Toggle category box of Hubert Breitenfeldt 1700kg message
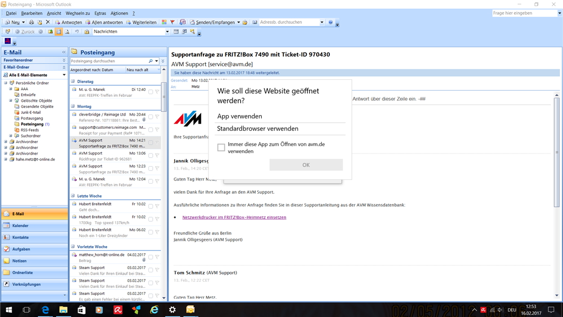Viewport: 563px width, 317px height. [151, 219]
